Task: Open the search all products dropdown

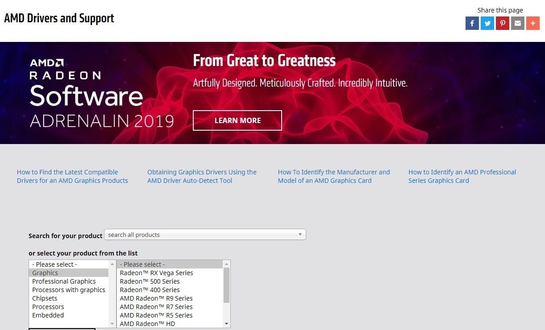Action: coord(205,235)
